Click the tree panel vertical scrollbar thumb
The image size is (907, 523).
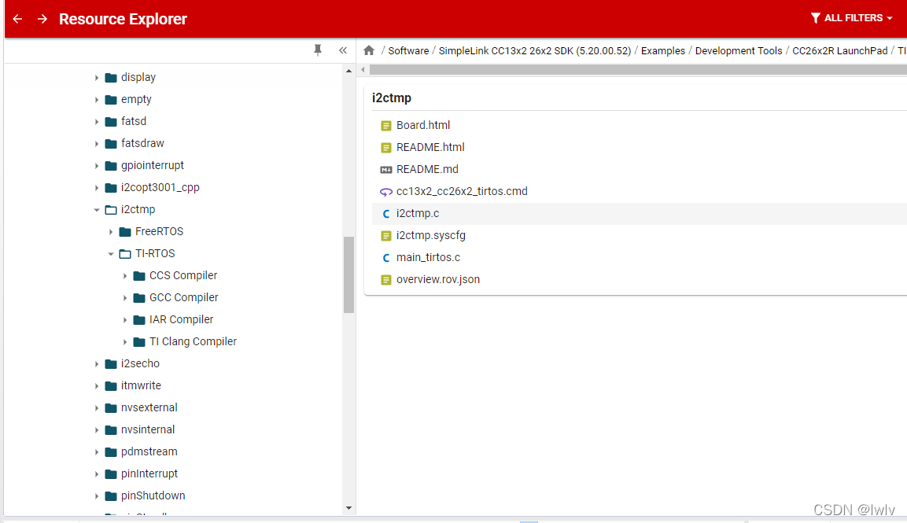(x=348, y=274)
